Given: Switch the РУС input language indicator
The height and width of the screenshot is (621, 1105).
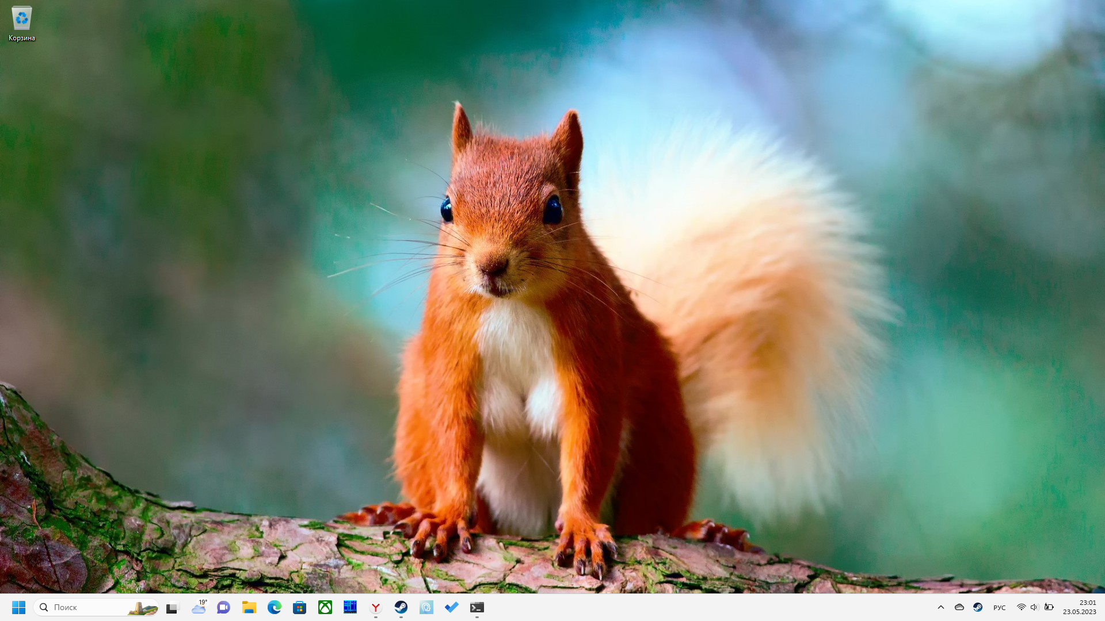Looking at the screenshot, I should coord(1000,607).
